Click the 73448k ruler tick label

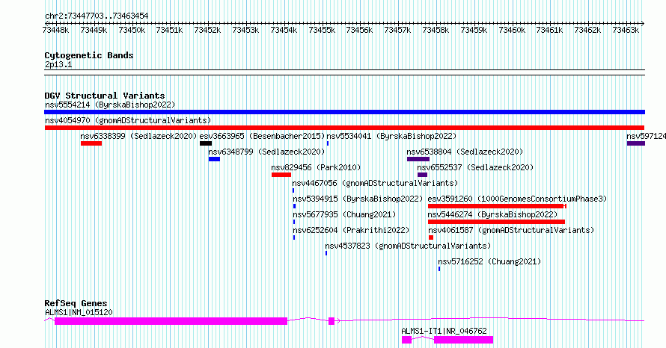point(55,30)
